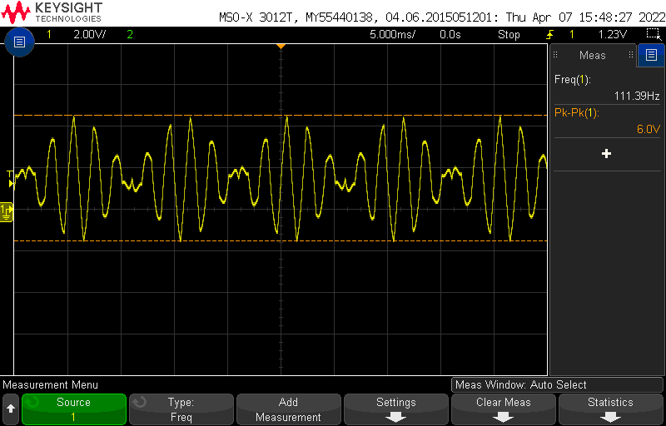This screenshot has width=666, height=426.
Task: Click the trigger level T marker
Action: (10, 175)
